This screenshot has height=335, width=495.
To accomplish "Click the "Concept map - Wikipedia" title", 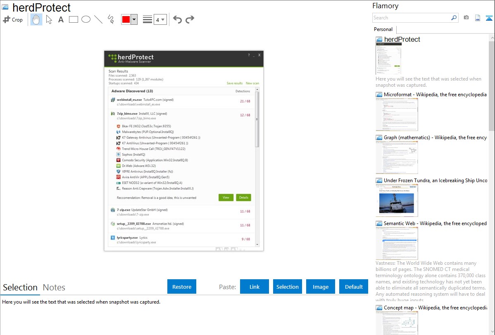I will coord(435,308).
